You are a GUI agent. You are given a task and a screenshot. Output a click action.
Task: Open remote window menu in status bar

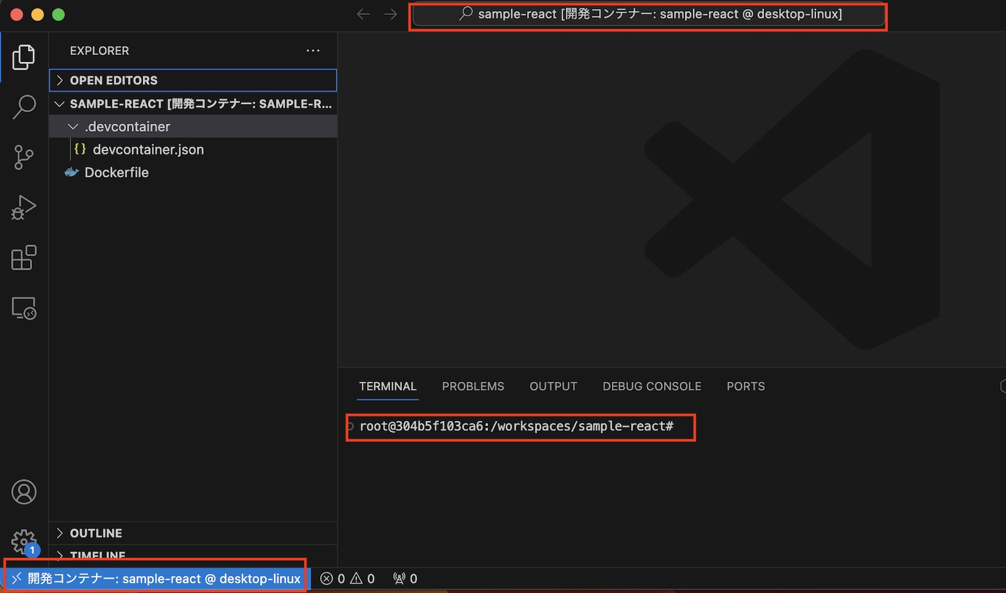[x=155, y=579]
